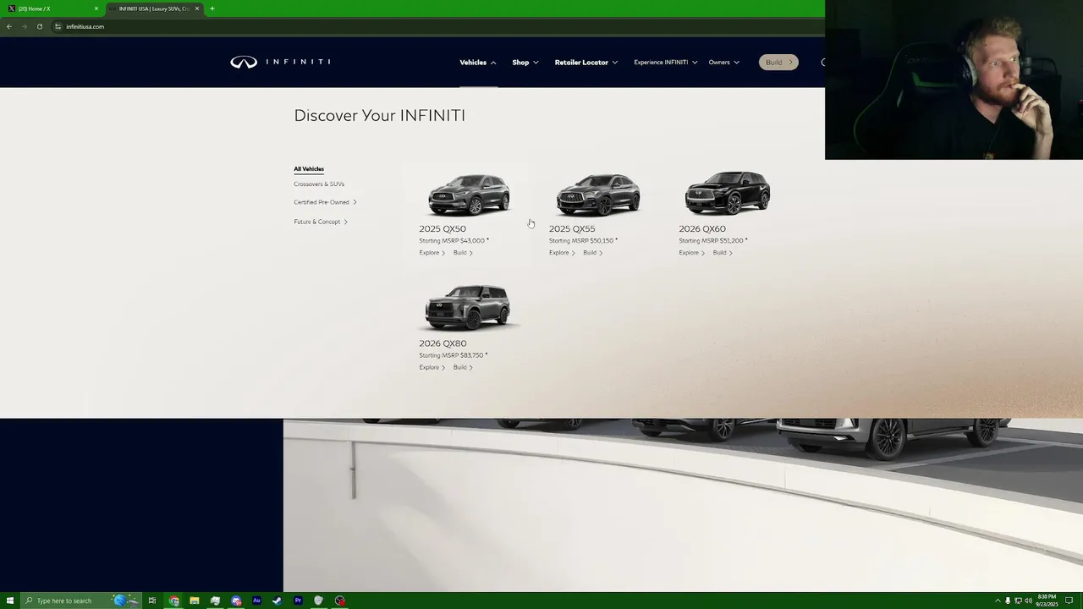Image resolution: width=1083 pixels, height=609 pixels.
Task: Click the INFINITI logo in the header
Action: click(x=280, y=62)
